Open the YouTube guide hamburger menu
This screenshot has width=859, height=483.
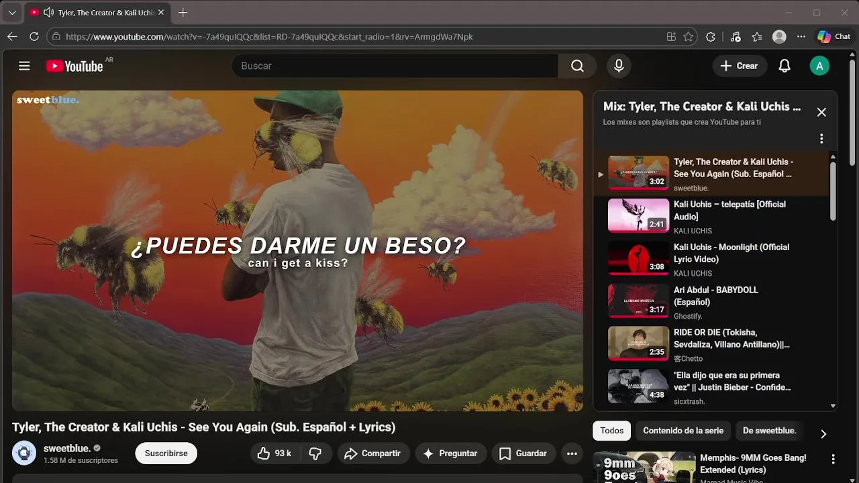[x=24, y=66]
